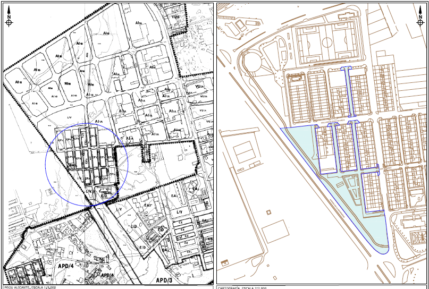
Task: Click the north arrow on the right map
Action: pyautogui.click(x=420, y=21)
